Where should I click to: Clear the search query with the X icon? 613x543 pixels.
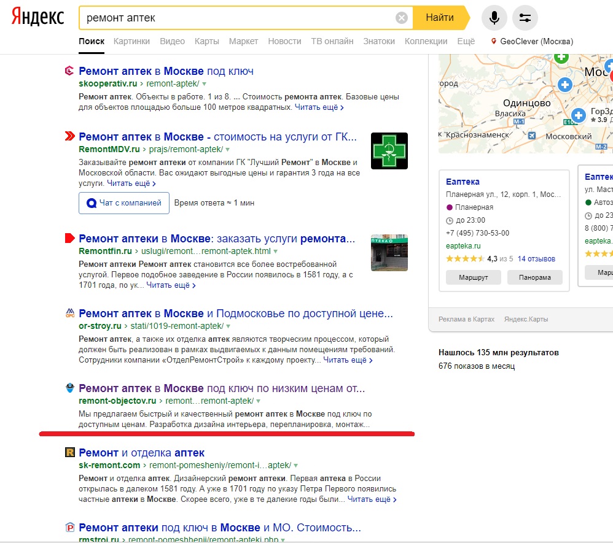(402, 18)
